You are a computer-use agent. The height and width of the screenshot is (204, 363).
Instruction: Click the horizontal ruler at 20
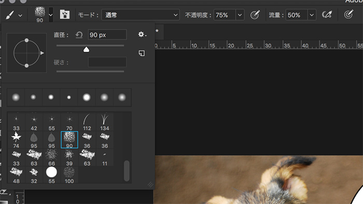click(x=231, y=46)
